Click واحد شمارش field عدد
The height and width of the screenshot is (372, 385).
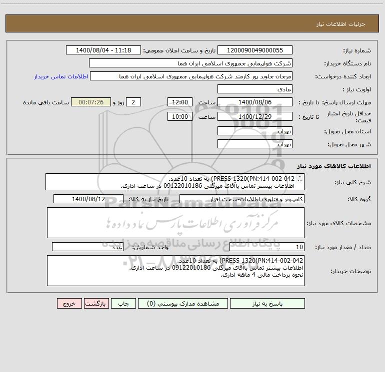click(87, 247)
